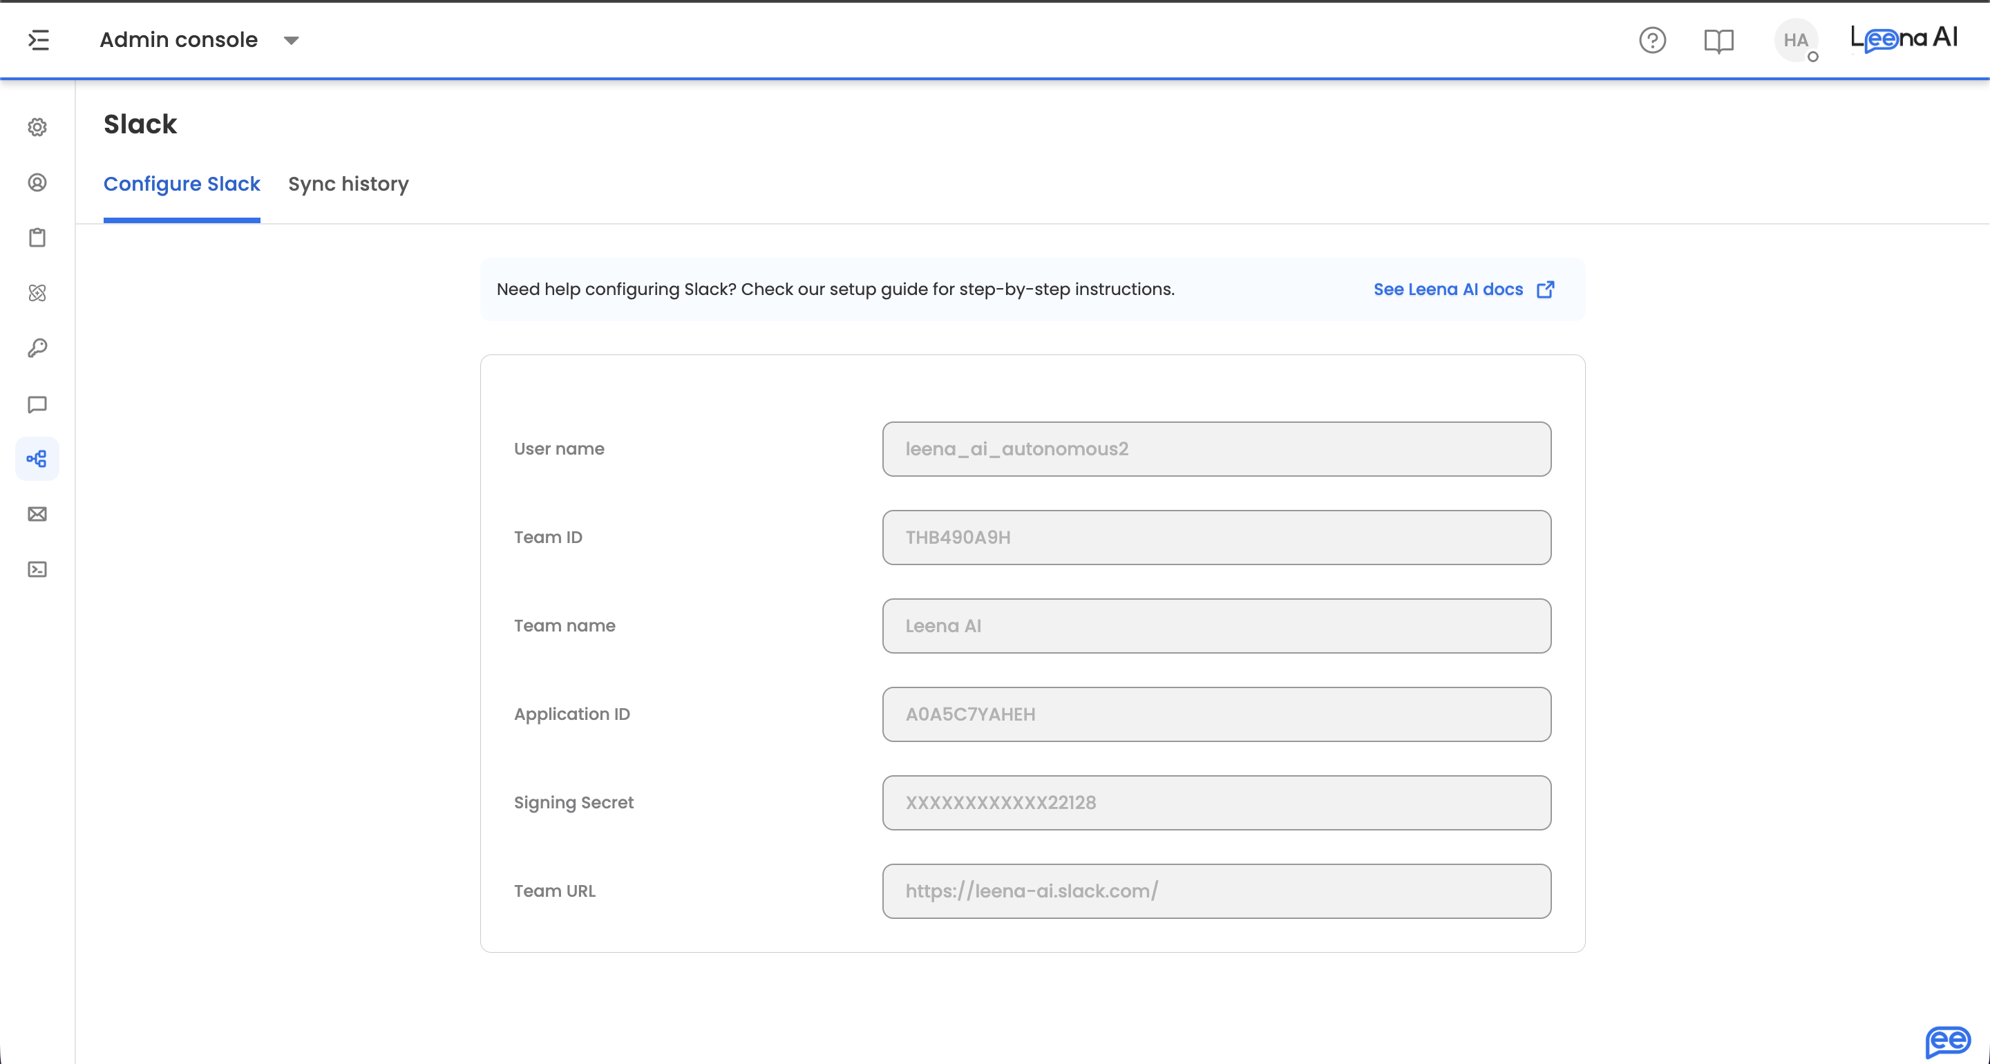Open the user profile sidebar icon
Image resolution: width=1990 pixels, height=1064 pixels.
click(x=37, y=182)
